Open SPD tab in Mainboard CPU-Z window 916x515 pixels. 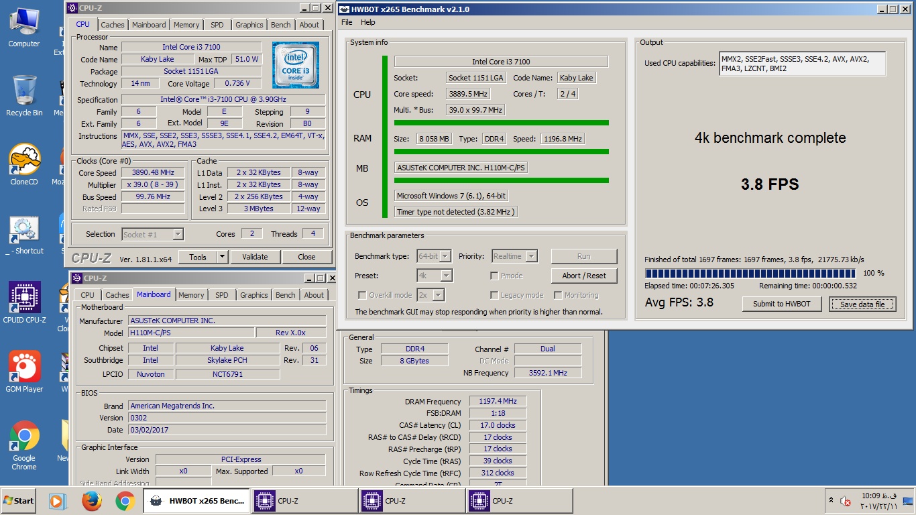[222, 295]
